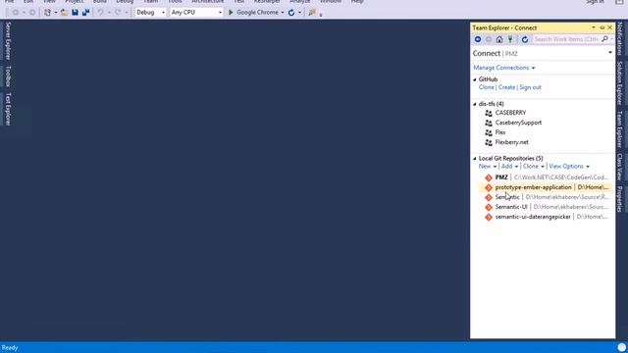The width and height of the screenshot is (628, 353).
Task: Go to Team Explorer Home
Action: (499, 39)
